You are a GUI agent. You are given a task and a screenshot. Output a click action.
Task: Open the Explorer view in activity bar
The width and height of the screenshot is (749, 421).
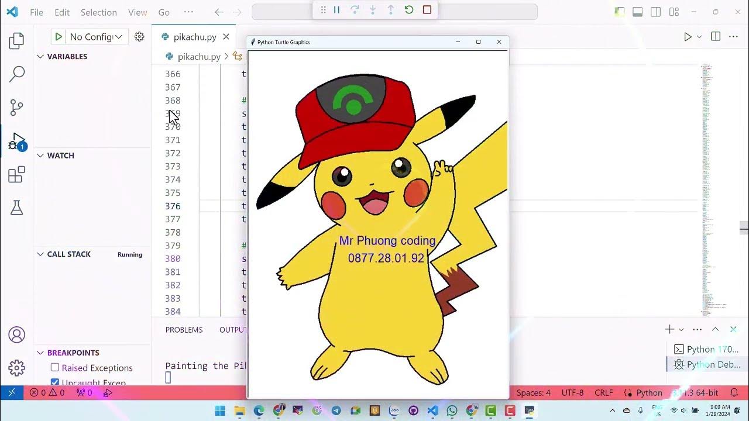pos(16,41)
